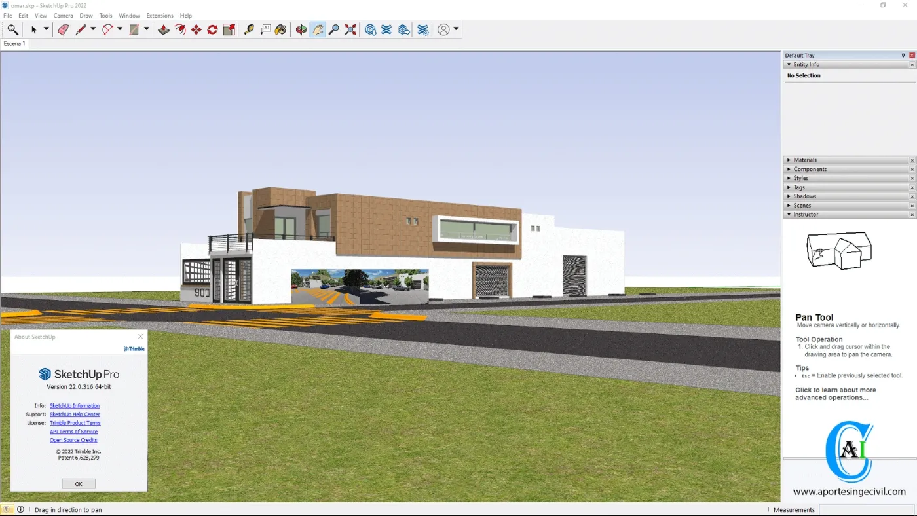Screen dimensions: 917x516
Task: Pin the Default Tray panel
Action: click(903, 55)
